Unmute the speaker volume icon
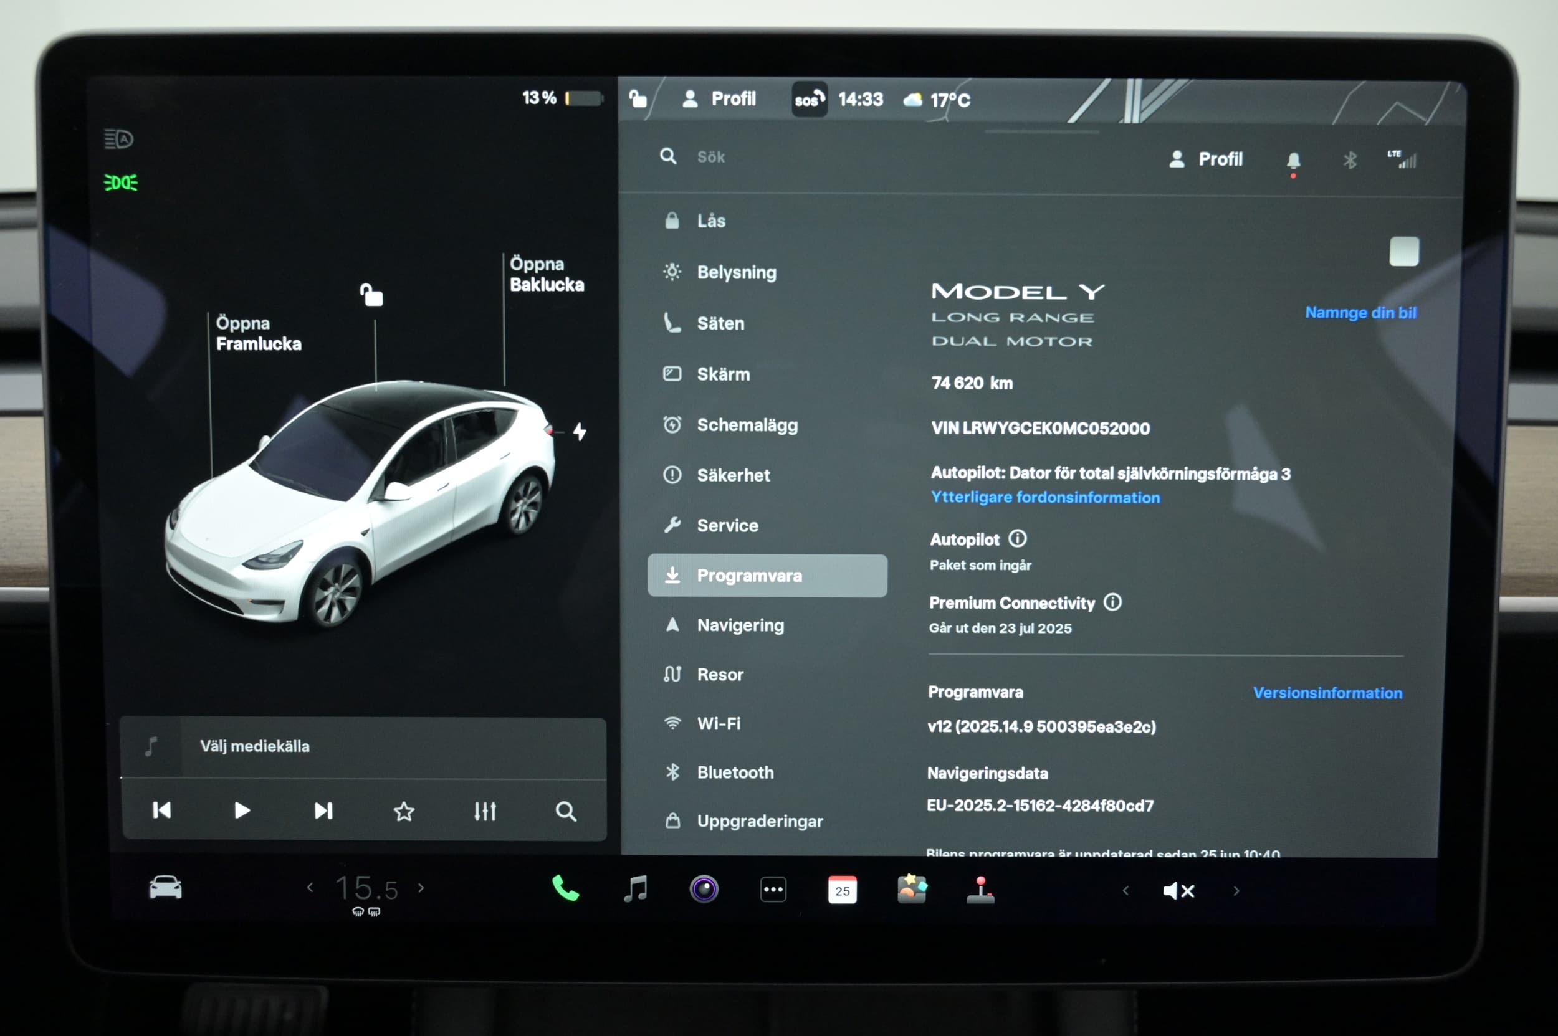This screenshot has height=1036, width=1558. click(x=1178, y=891)
